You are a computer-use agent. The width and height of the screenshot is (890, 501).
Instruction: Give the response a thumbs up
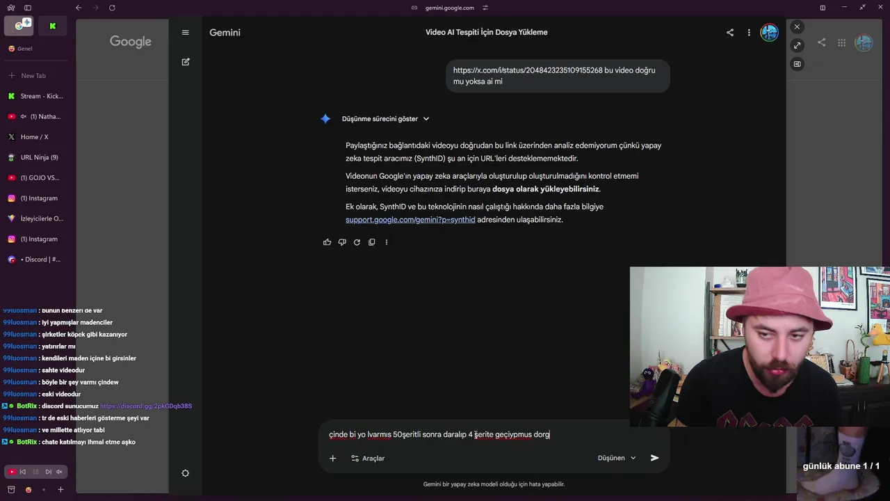[x=327, y=242]
